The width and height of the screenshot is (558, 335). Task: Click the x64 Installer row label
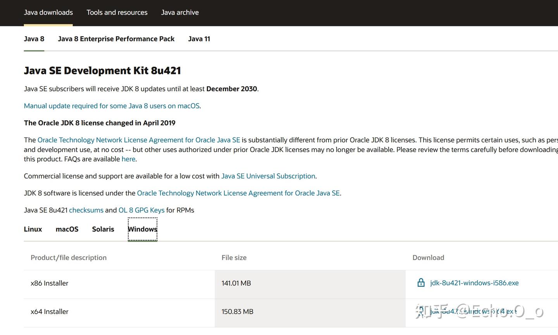pyautogui.click(x=50, y=312)
